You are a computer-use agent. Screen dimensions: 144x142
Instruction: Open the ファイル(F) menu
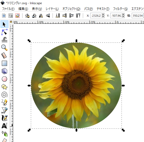(x=8, y=9)
